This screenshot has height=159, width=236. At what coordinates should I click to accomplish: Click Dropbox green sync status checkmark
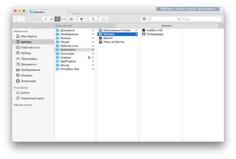click(89, 58)
